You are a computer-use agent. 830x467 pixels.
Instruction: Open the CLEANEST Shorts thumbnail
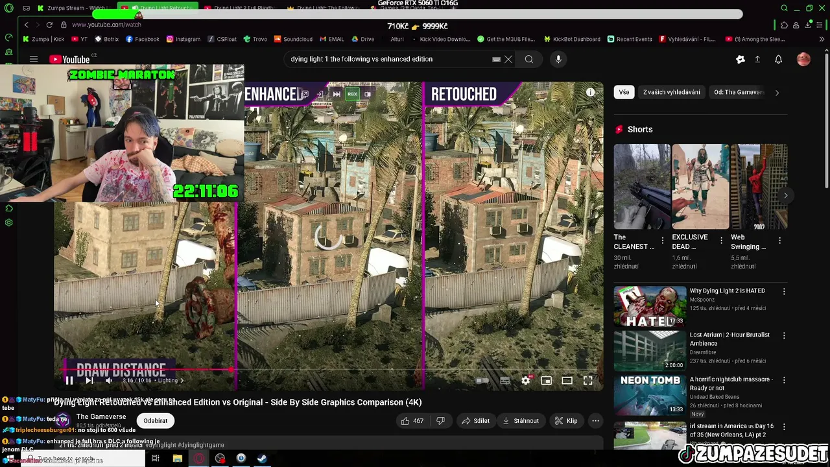pos(642,187)
